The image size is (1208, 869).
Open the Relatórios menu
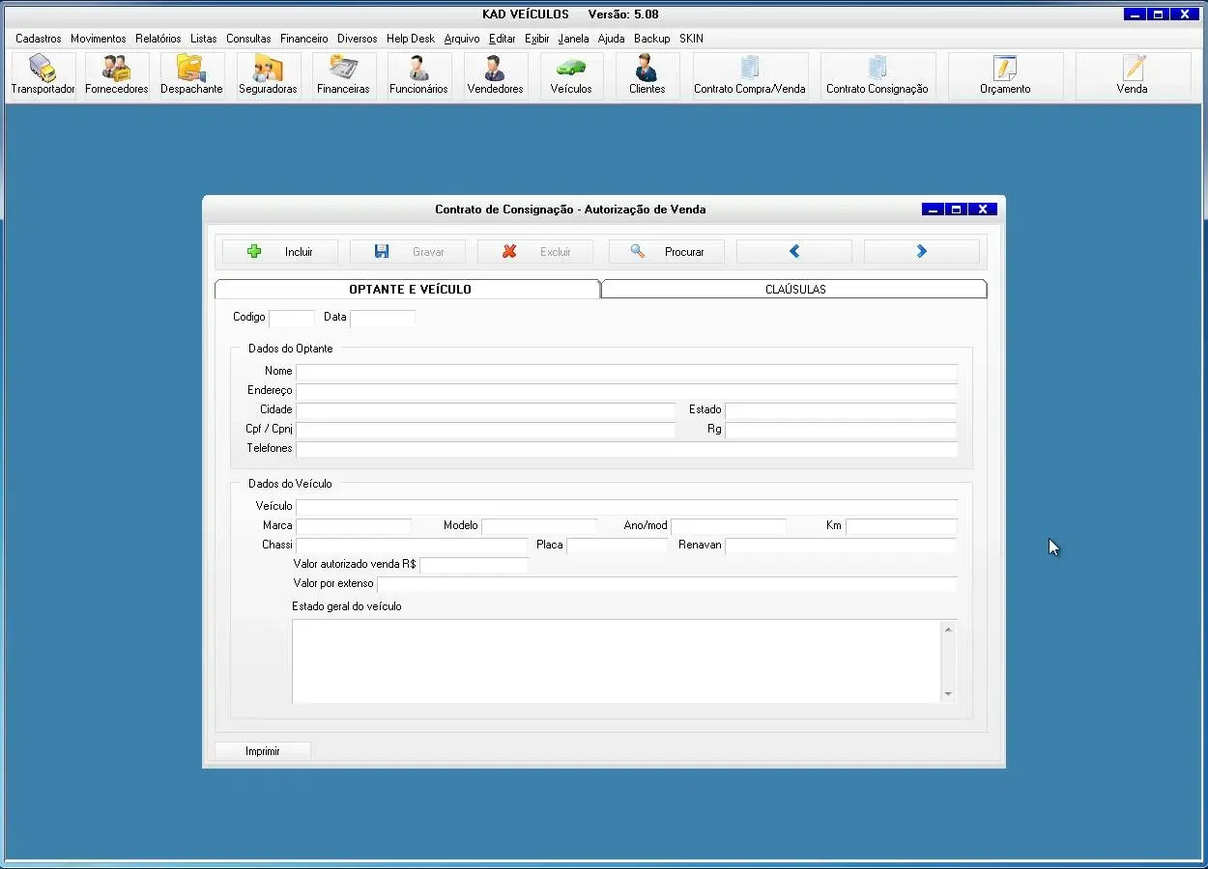[158, 39]
